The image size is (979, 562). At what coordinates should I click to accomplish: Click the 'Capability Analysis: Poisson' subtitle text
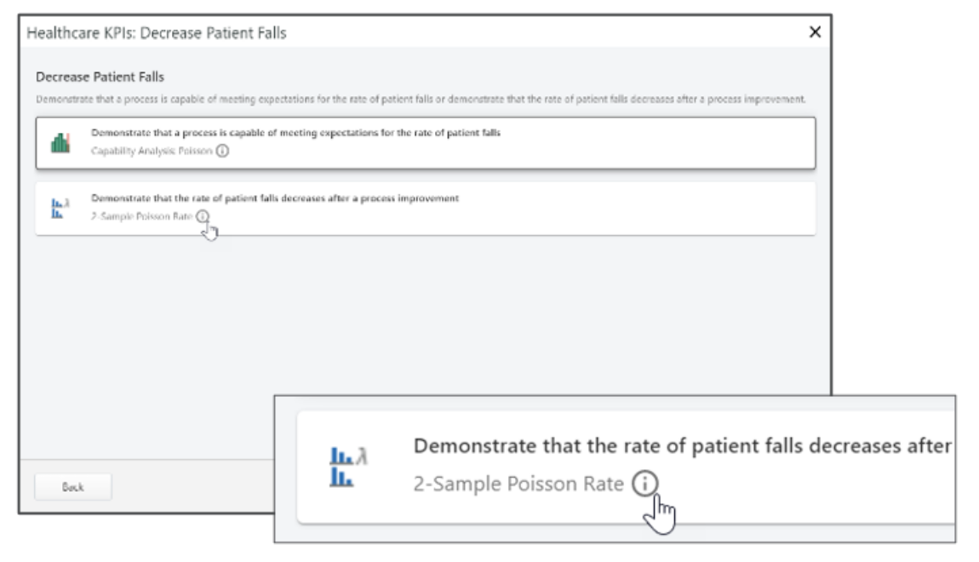[x=152, y=151]
